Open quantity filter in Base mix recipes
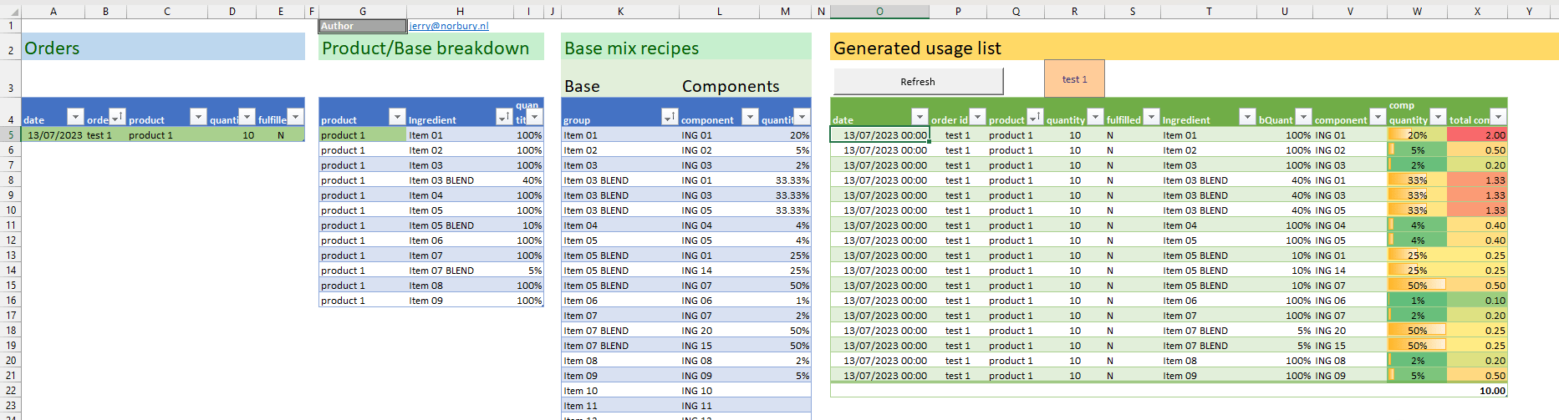 point(802,117)
